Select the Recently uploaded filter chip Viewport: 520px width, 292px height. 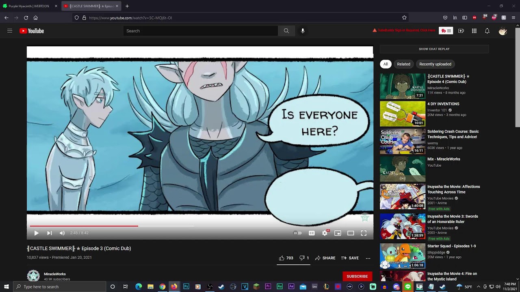(x=435, y=64)
